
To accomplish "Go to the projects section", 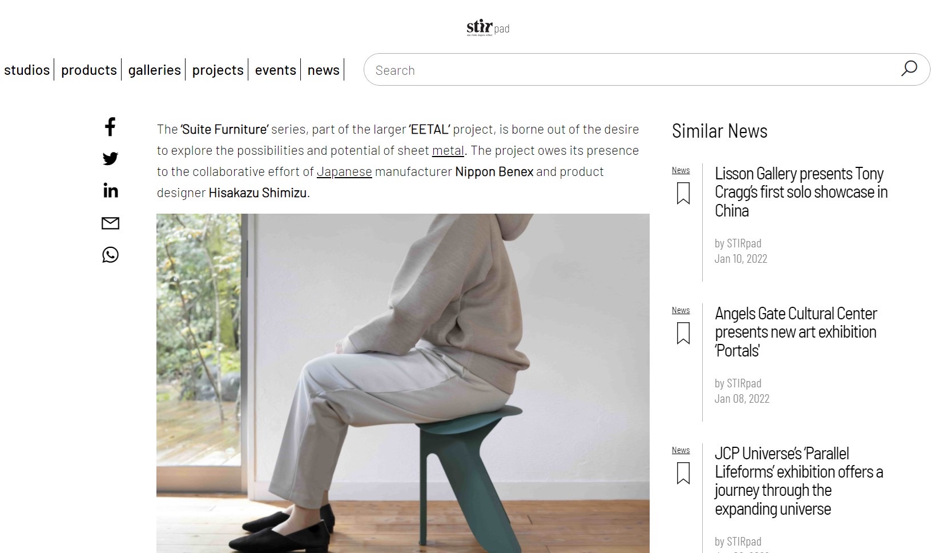I will point(218,70).
